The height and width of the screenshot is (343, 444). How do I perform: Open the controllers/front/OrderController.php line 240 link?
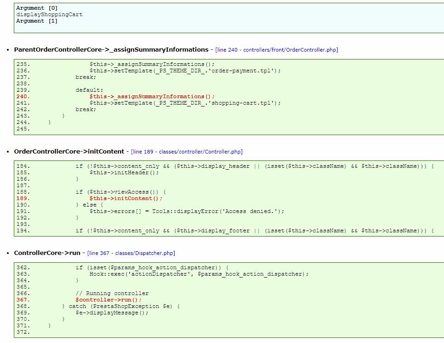pyautogui.click(x=276, y=50)
